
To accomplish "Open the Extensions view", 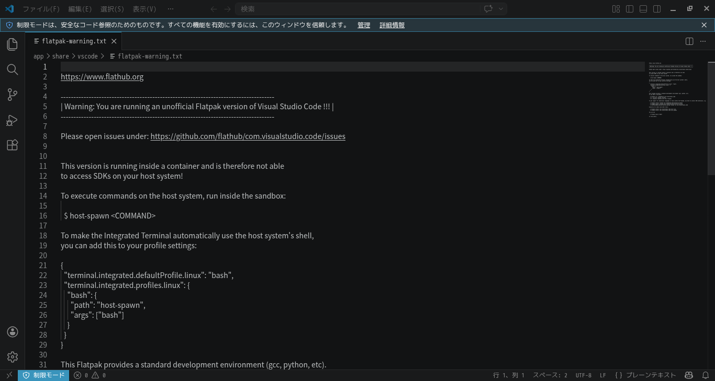I will coord(13,145).
